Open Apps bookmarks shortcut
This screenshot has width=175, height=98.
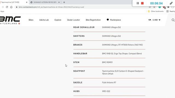(2, 11)
